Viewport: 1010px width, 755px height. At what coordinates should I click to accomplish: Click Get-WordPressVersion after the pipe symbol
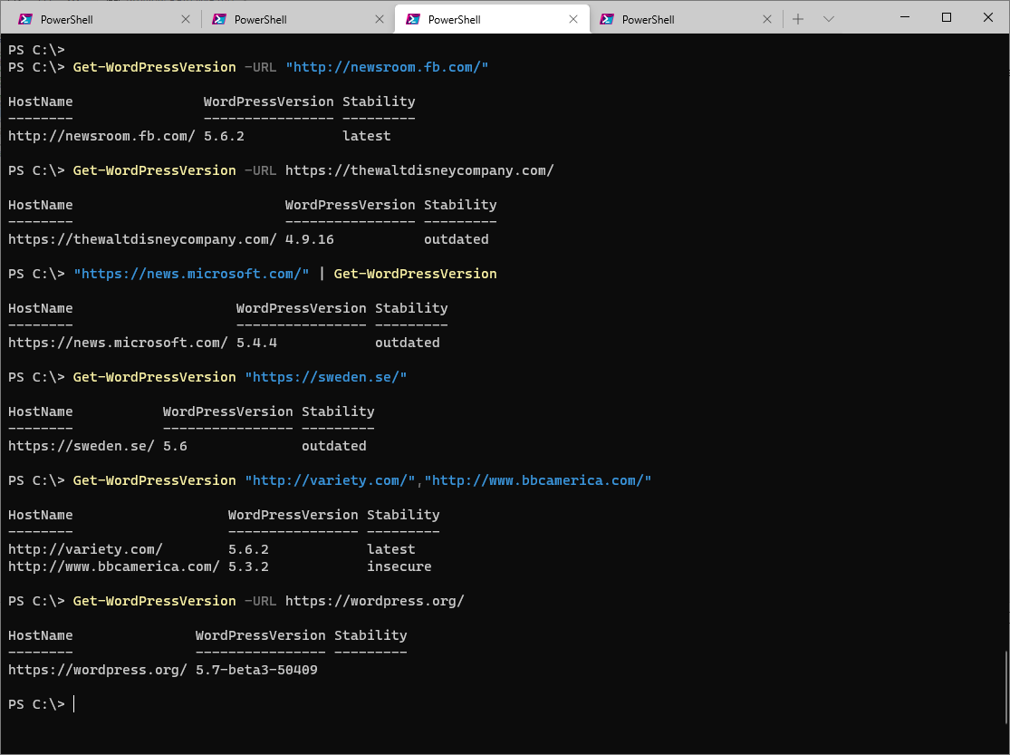pyautogui.click(x=416, y=274)
